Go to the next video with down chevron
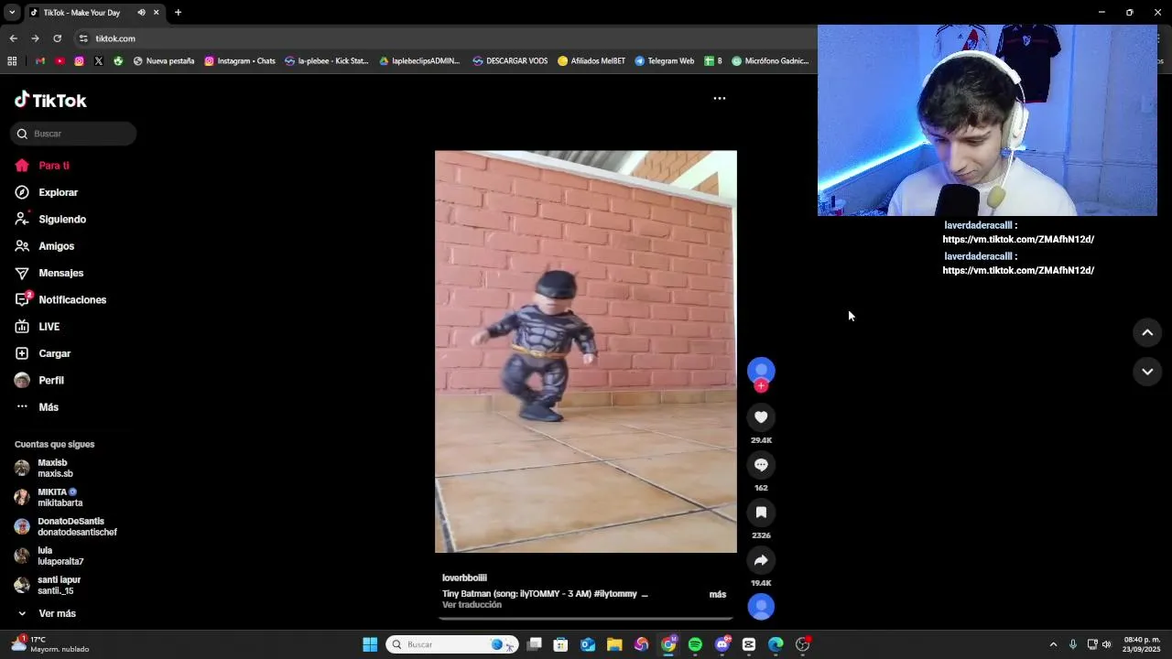Viewport: 1172px width, 659px height. pyautogui.click(x=1147, y=372)
